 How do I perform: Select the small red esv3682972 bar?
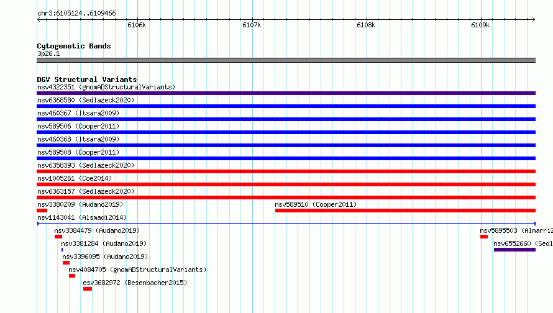point(88,289)
